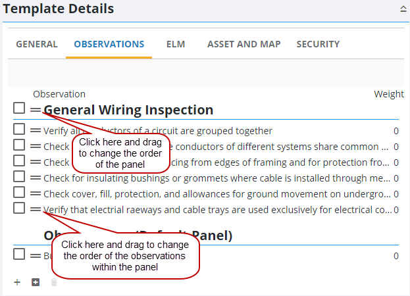Select checkbox for 'Verify that electrical raceways' row
This screenshot has width=410, height=296.
pyautogui.click(x=19, y=208)
